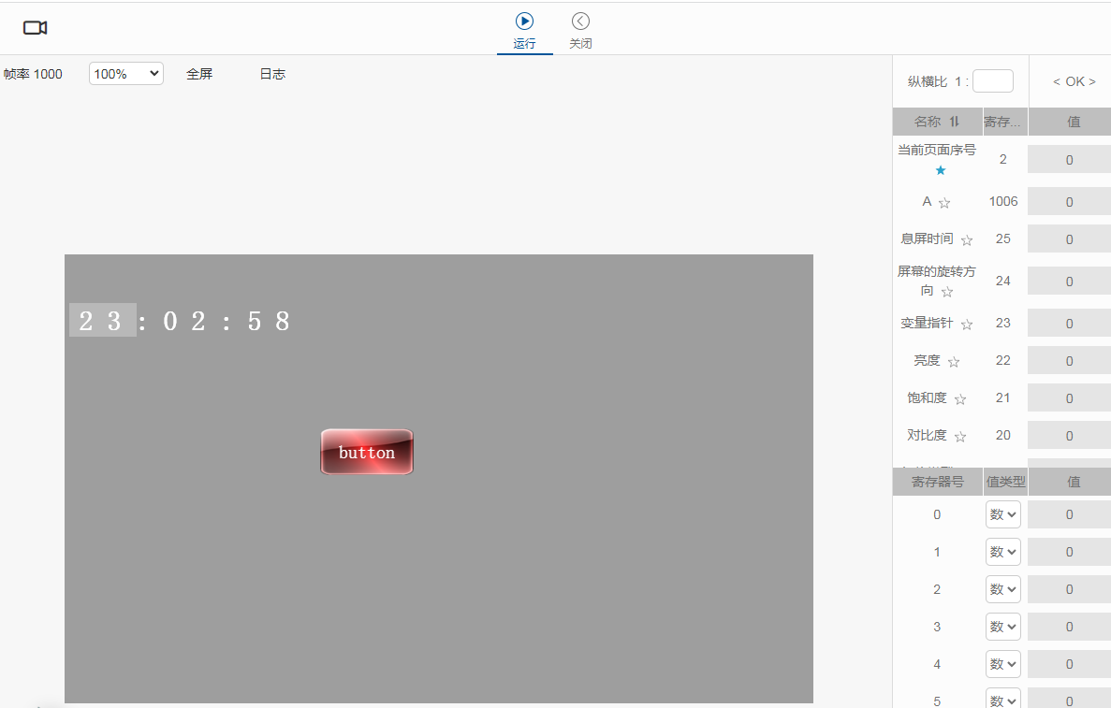Open value type dropdown for register 0
Screen dimensions: 1111x708
1002,514
